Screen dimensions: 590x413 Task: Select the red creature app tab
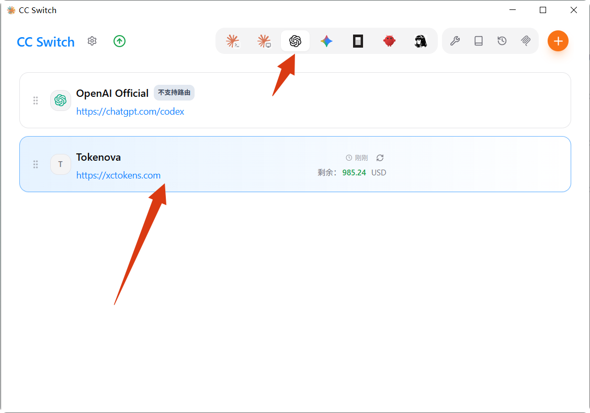(x=389, y=41)
